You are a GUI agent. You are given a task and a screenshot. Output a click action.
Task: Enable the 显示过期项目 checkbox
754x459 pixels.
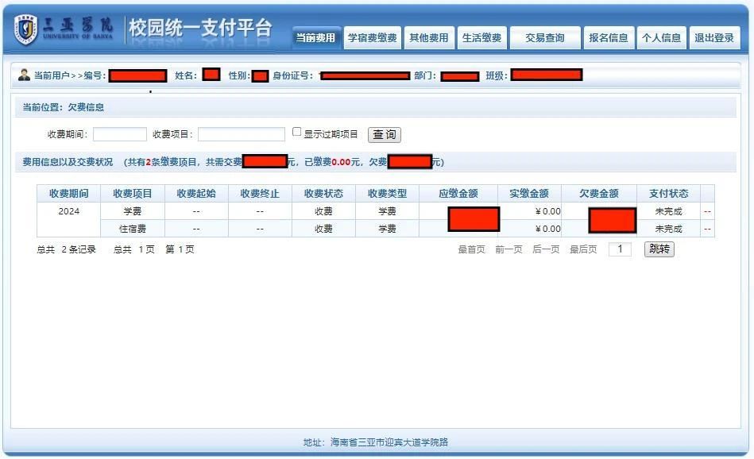tap(296, 130)
